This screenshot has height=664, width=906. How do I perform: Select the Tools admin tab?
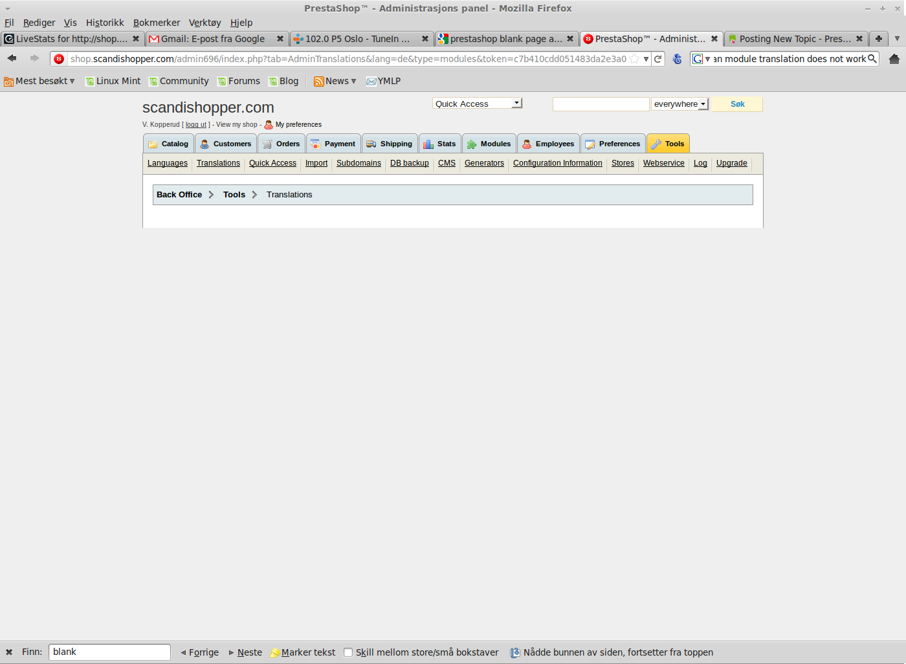pyautogui.click(x=668, y=144)
